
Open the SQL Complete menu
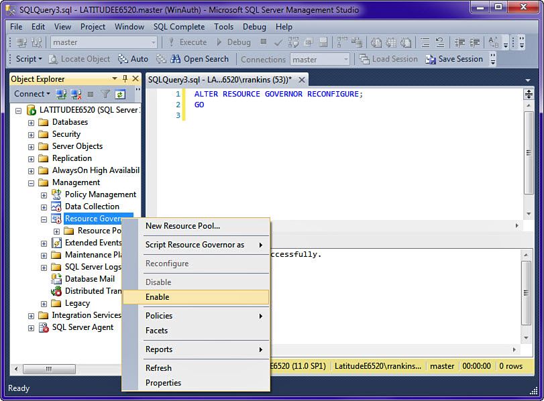179,27
